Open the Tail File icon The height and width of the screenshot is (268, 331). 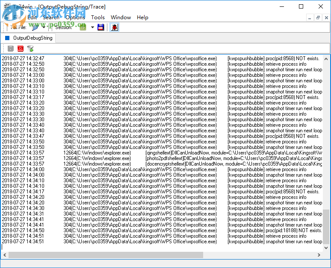coord(35,27)
